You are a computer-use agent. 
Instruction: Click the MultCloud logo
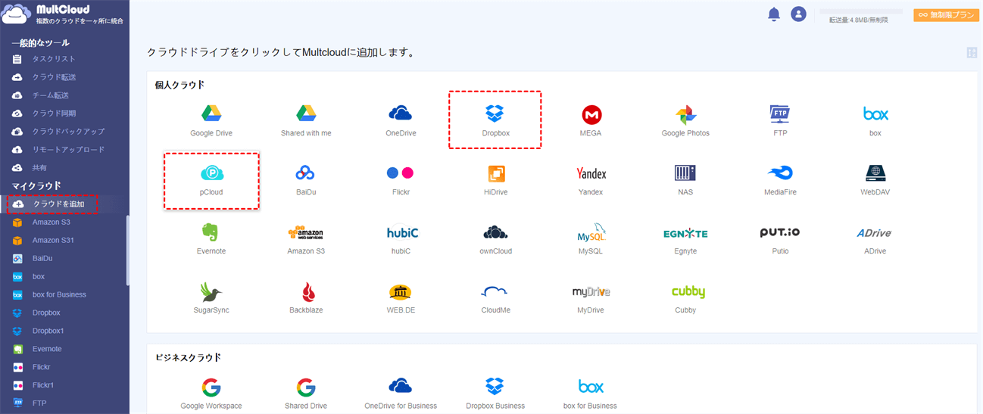(x=64, y=14)
